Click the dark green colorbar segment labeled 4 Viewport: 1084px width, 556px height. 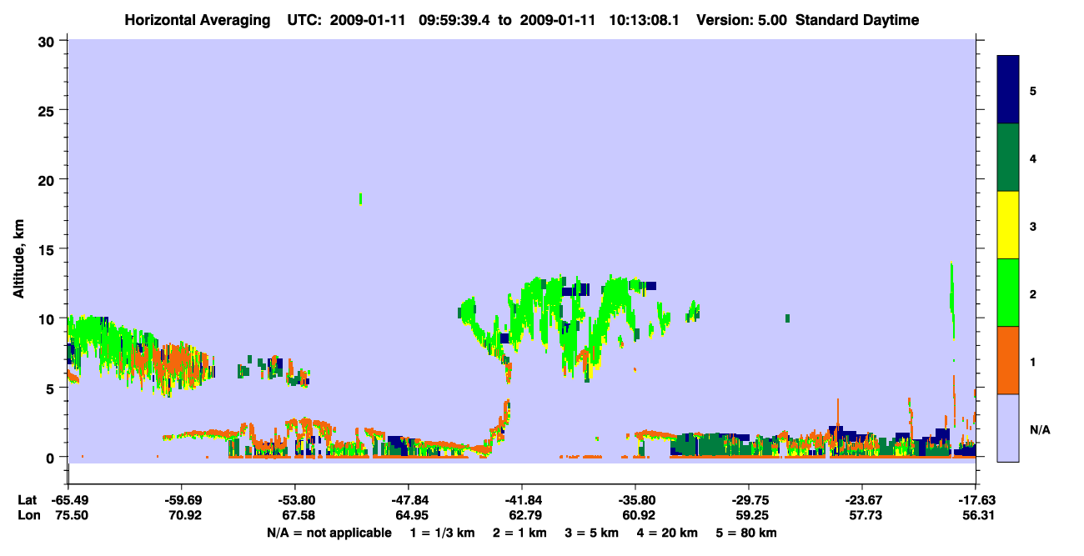click(x=1008, y=158)
